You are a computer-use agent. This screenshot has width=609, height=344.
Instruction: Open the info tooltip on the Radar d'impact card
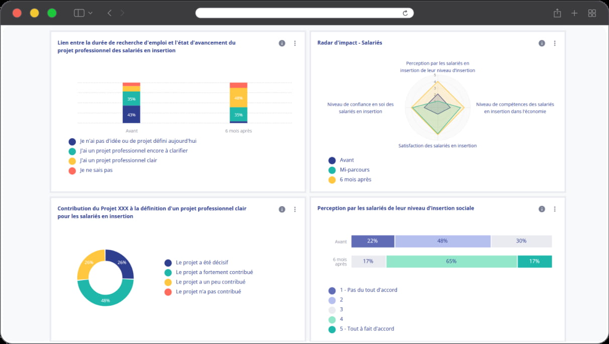click(542, 43)
